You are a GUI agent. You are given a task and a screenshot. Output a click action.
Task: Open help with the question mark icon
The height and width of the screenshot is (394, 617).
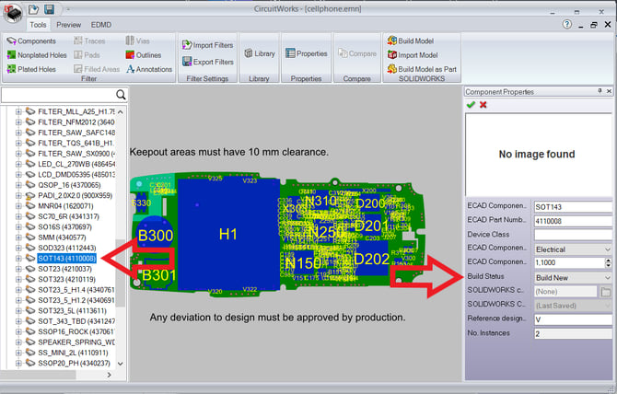567,24
